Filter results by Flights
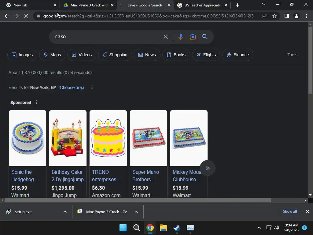This screenshot has width=313, height=235. tap(206, 55)
